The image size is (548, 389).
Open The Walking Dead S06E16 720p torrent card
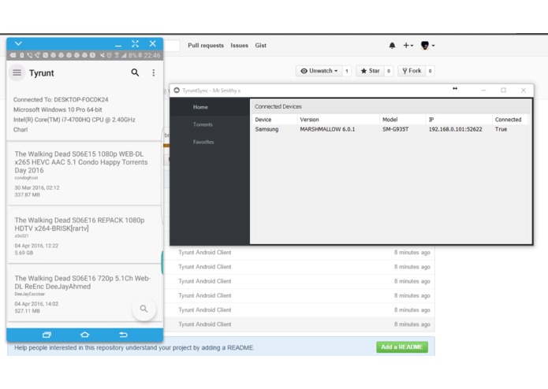coord(84,294)
